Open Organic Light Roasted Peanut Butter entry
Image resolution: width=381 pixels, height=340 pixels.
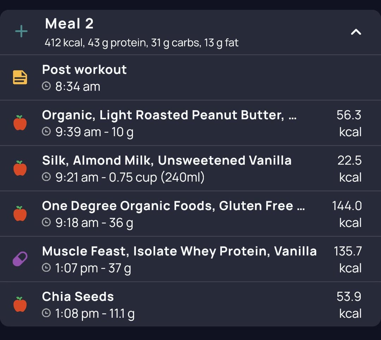[190, 123]
